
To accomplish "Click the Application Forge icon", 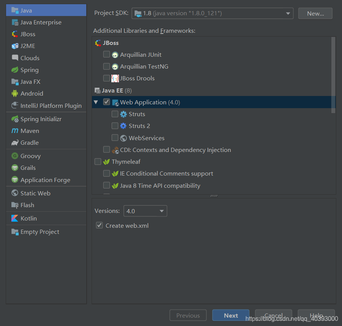I will coord(15,180).
